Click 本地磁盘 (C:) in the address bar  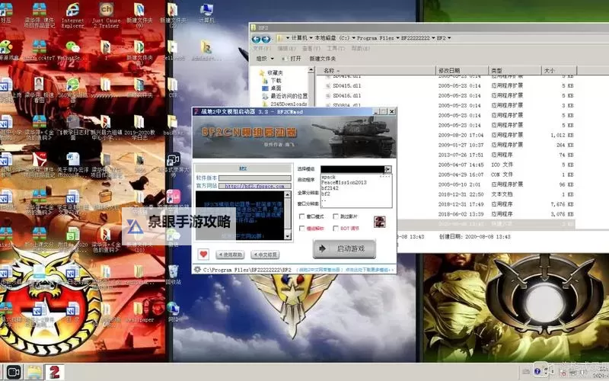332,38
